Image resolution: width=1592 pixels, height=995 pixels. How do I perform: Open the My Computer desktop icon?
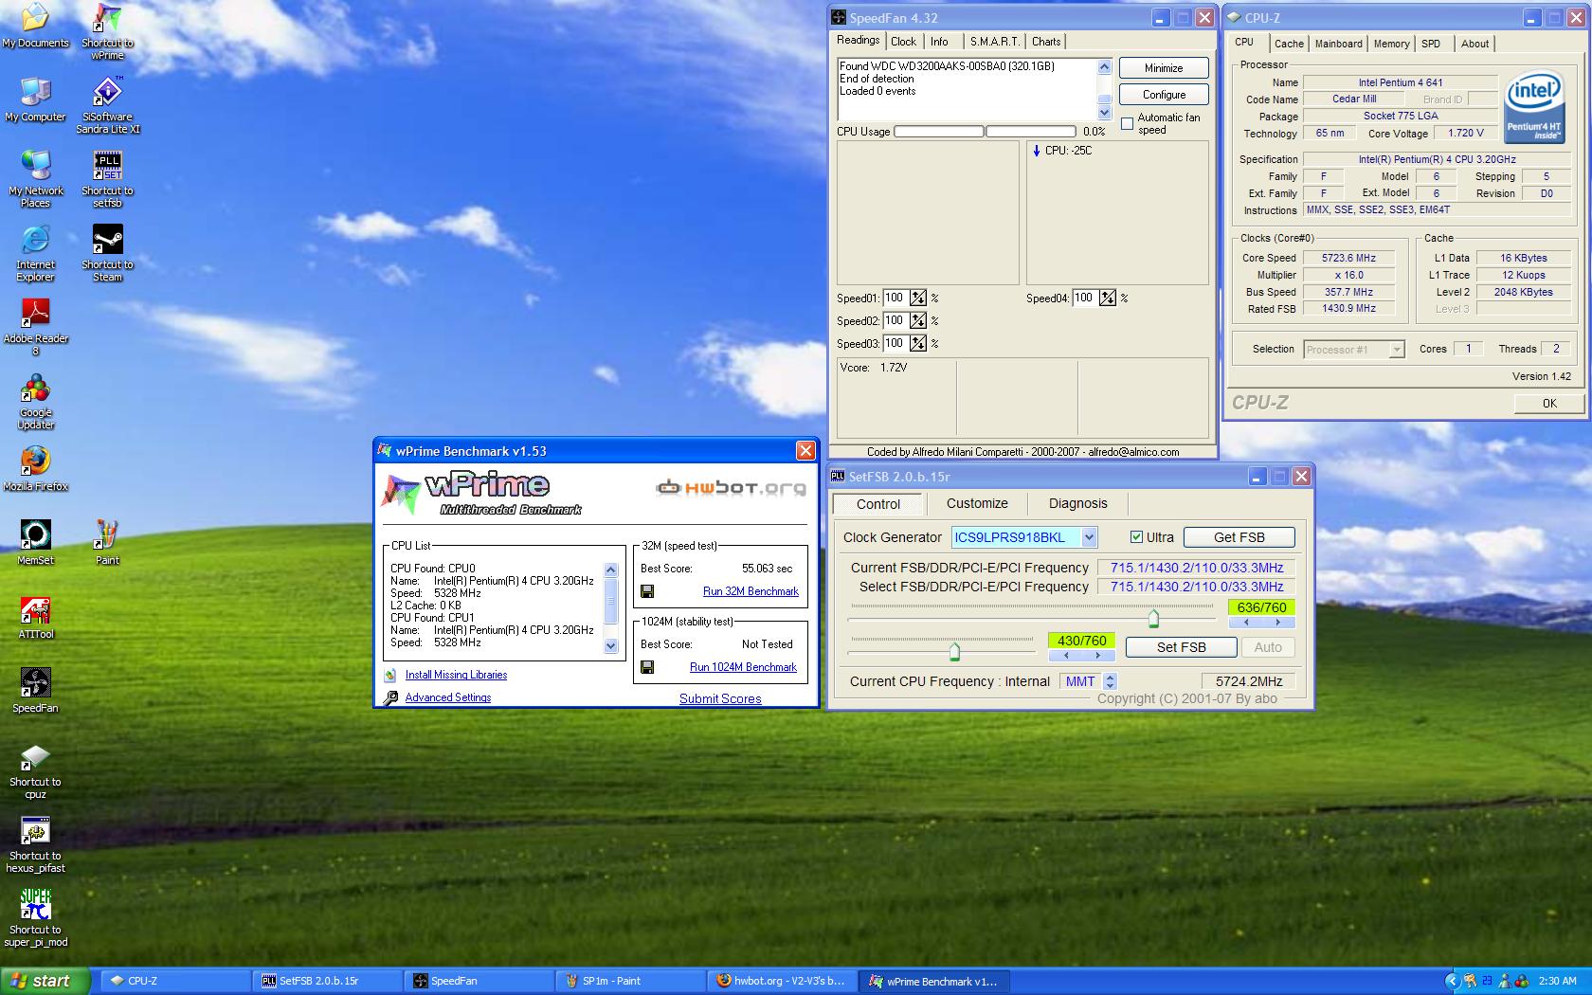[x=35, y=99]
